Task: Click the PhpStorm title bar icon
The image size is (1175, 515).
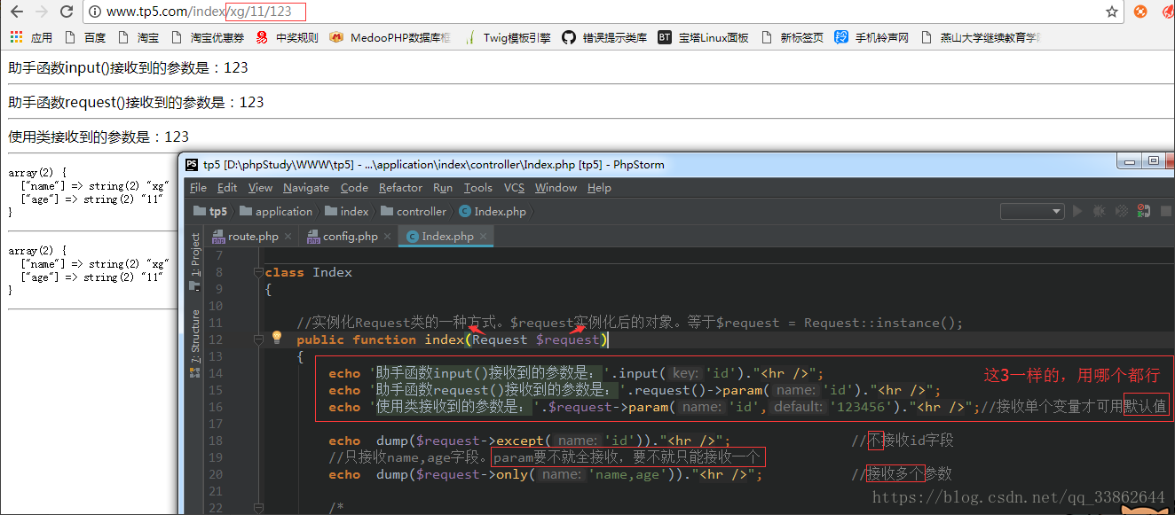Action: (x=192, y=164)
